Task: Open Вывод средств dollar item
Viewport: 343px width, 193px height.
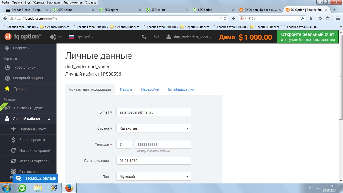Action: click(x=28, y=140)
